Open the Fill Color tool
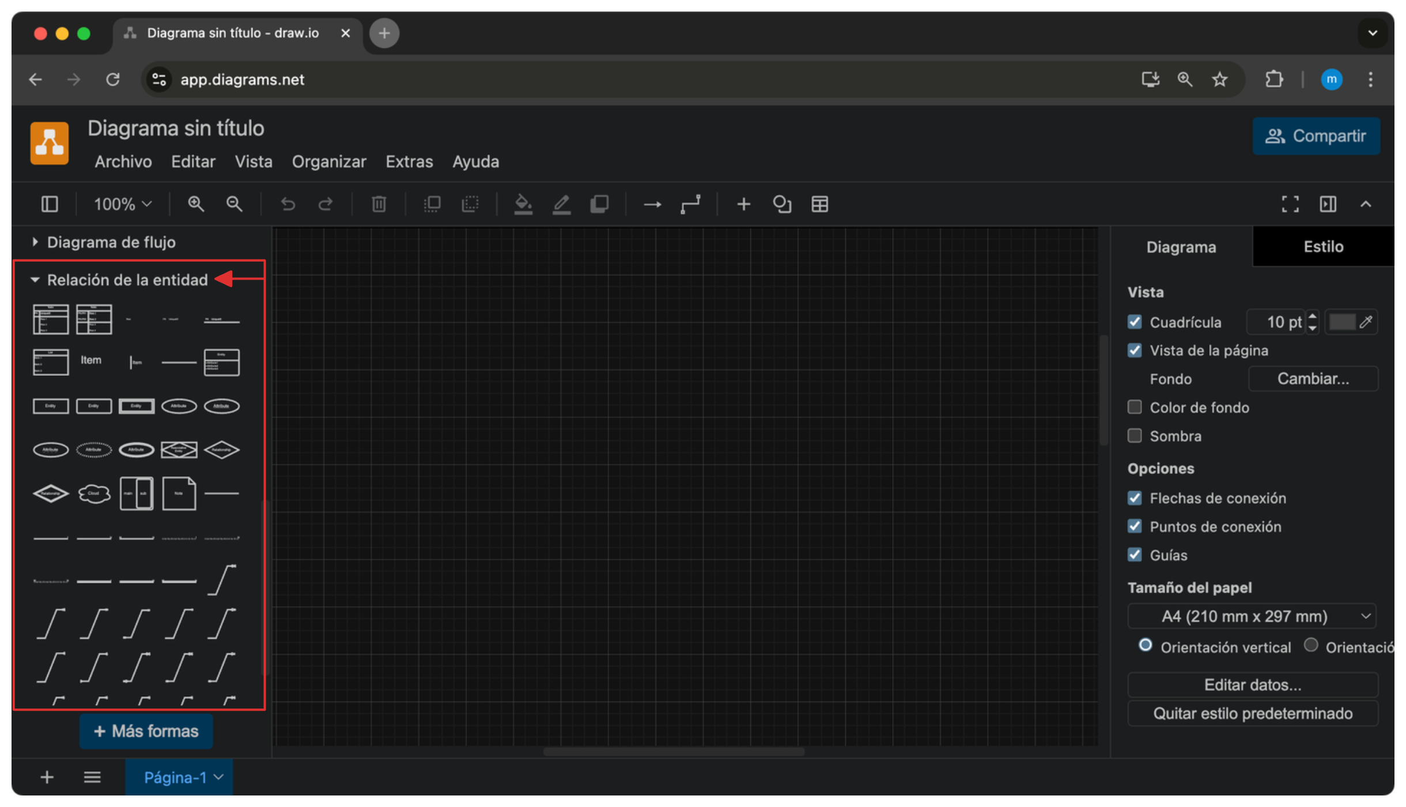 tap(523, 204)
